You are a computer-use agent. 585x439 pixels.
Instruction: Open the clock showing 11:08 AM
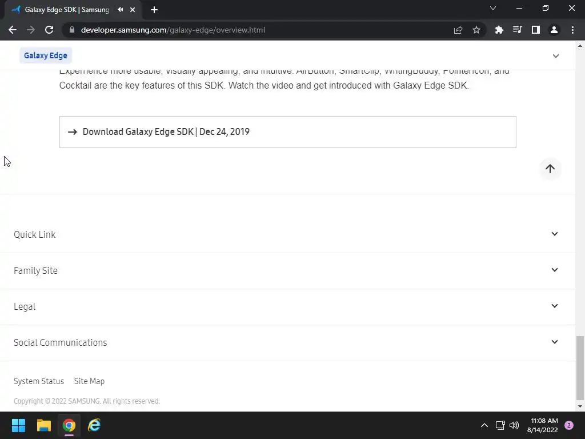point(543,425)
